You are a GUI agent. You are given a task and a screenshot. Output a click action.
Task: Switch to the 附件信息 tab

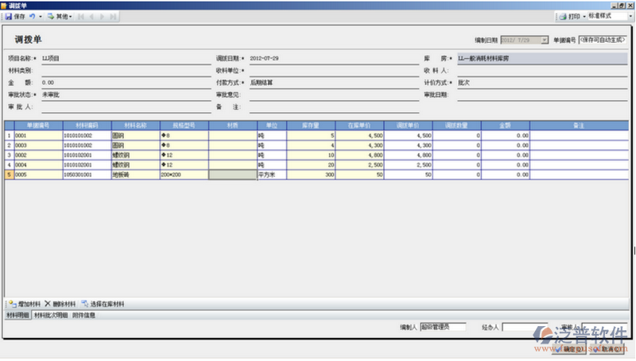[x=83, y=315]
